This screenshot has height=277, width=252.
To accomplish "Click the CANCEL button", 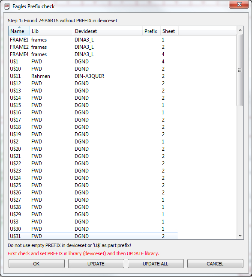I will (x=215, y=264).
